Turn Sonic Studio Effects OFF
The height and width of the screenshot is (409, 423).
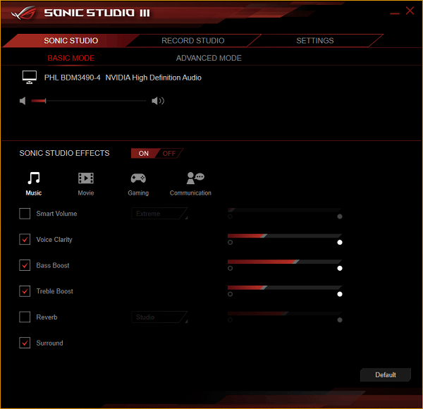(x=169, y=153)
